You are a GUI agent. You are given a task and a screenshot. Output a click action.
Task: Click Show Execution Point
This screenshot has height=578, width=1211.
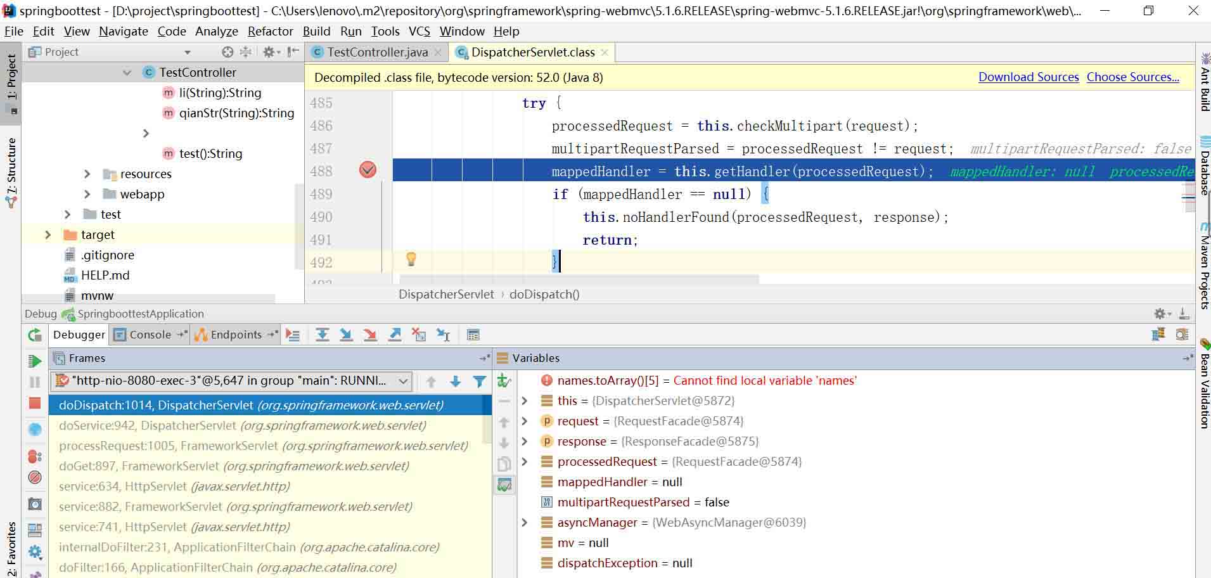[293, 335]
